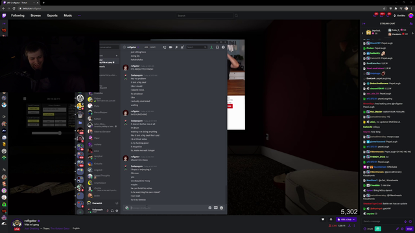415x233 pixels.
Task: Toggle channel notification bell for rolfgator
Action: pyautogui.click(x=331, y=219)
